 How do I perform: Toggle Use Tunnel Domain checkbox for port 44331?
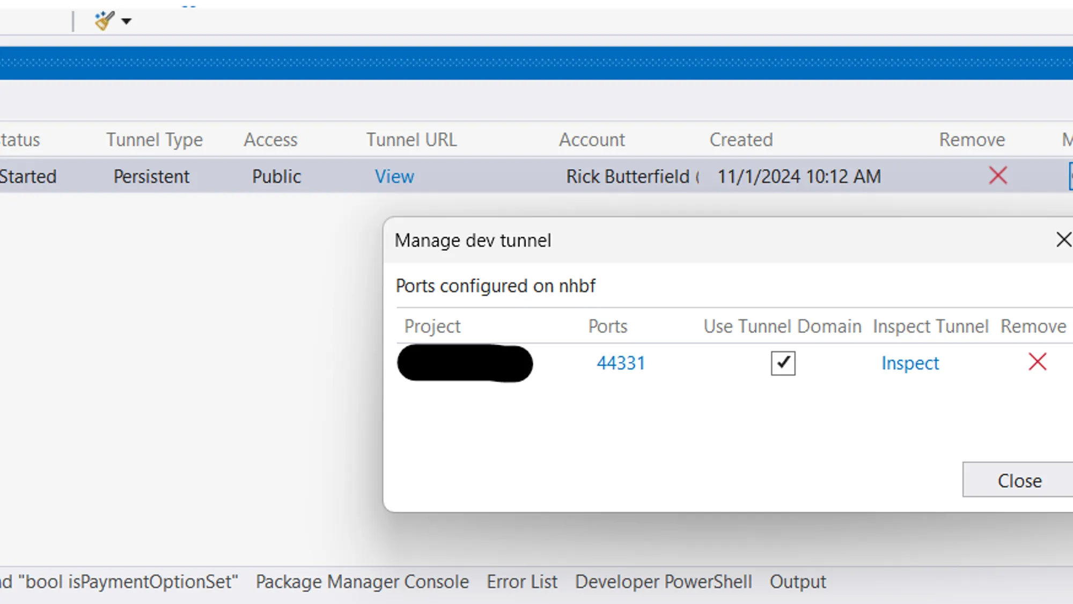pos(783,362)
